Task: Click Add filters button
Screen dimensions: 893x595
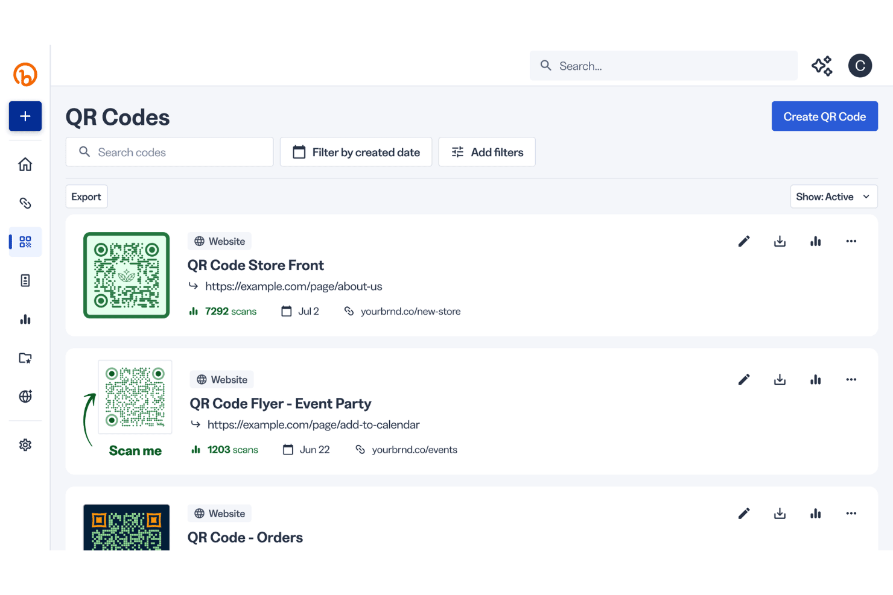Action: click(487, 152)
